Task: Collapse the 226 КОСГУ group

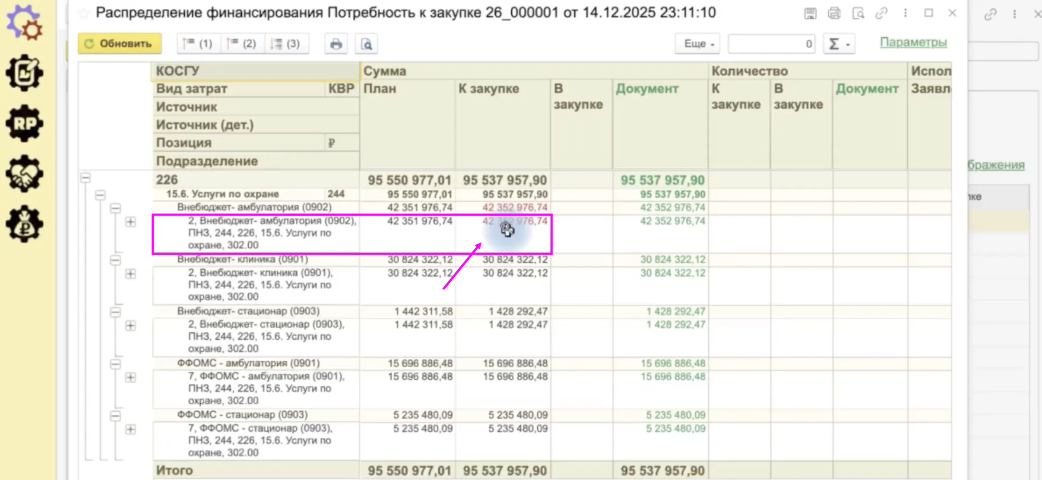Action: click(x=85, y=178)
